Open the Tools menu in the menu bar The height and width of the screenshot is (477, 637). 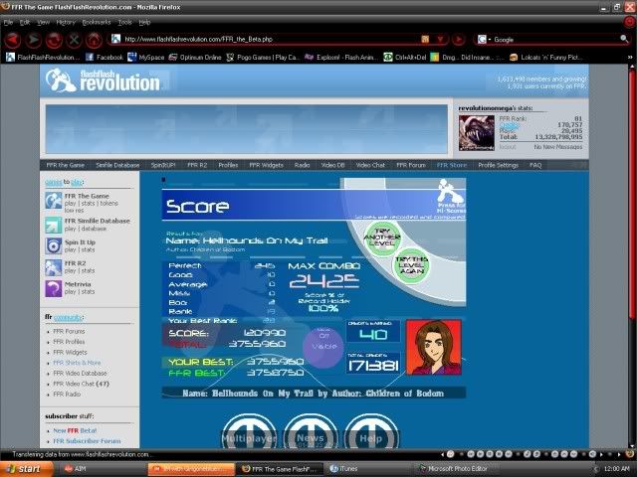click(x=124, y=21)
